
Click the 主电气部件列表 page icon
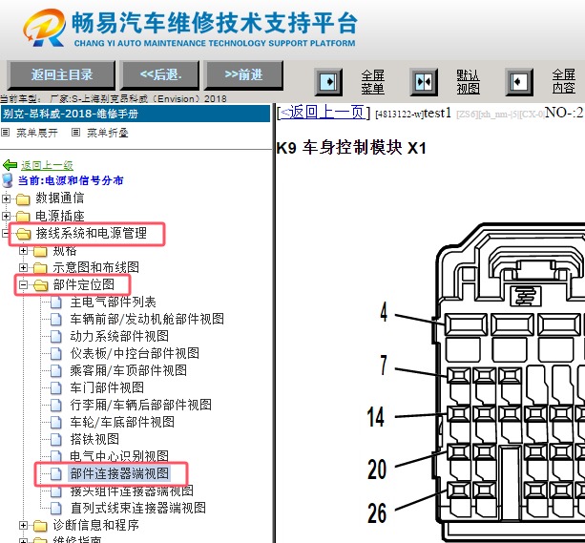tap(56, 302)
